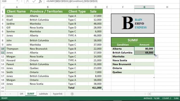Open the subtitute sheet tab
The image size is (180, 101).
pyautogui.click(x=43, y=94)
